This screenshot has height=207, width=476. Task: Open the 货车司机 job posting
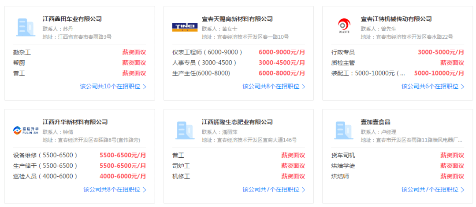click(343, 156)
